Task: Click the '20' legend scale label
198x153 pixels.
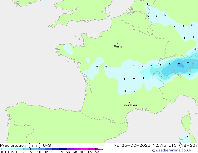Action: point(53,152)
